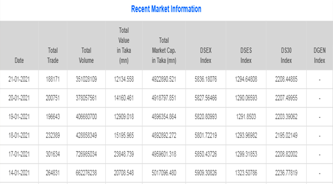333x184 pixels.
Task: Click total volume cell 428858349
Action: (86, 135)
